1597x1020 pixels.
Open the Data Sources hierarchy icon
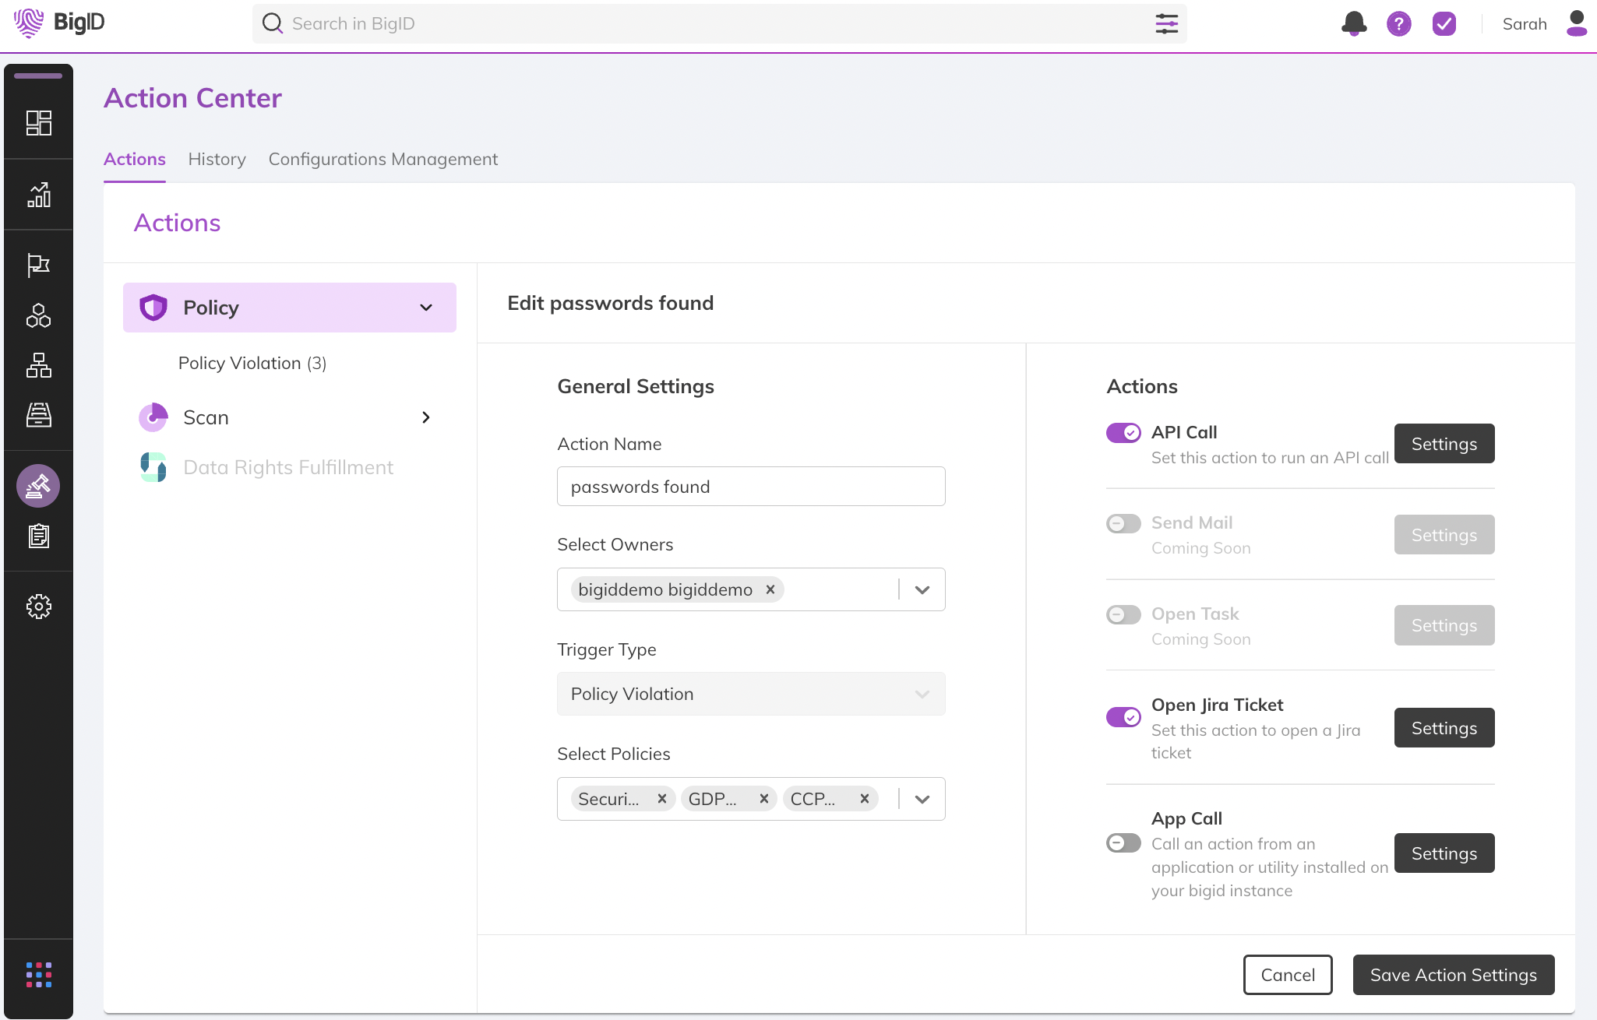point(38,365)
